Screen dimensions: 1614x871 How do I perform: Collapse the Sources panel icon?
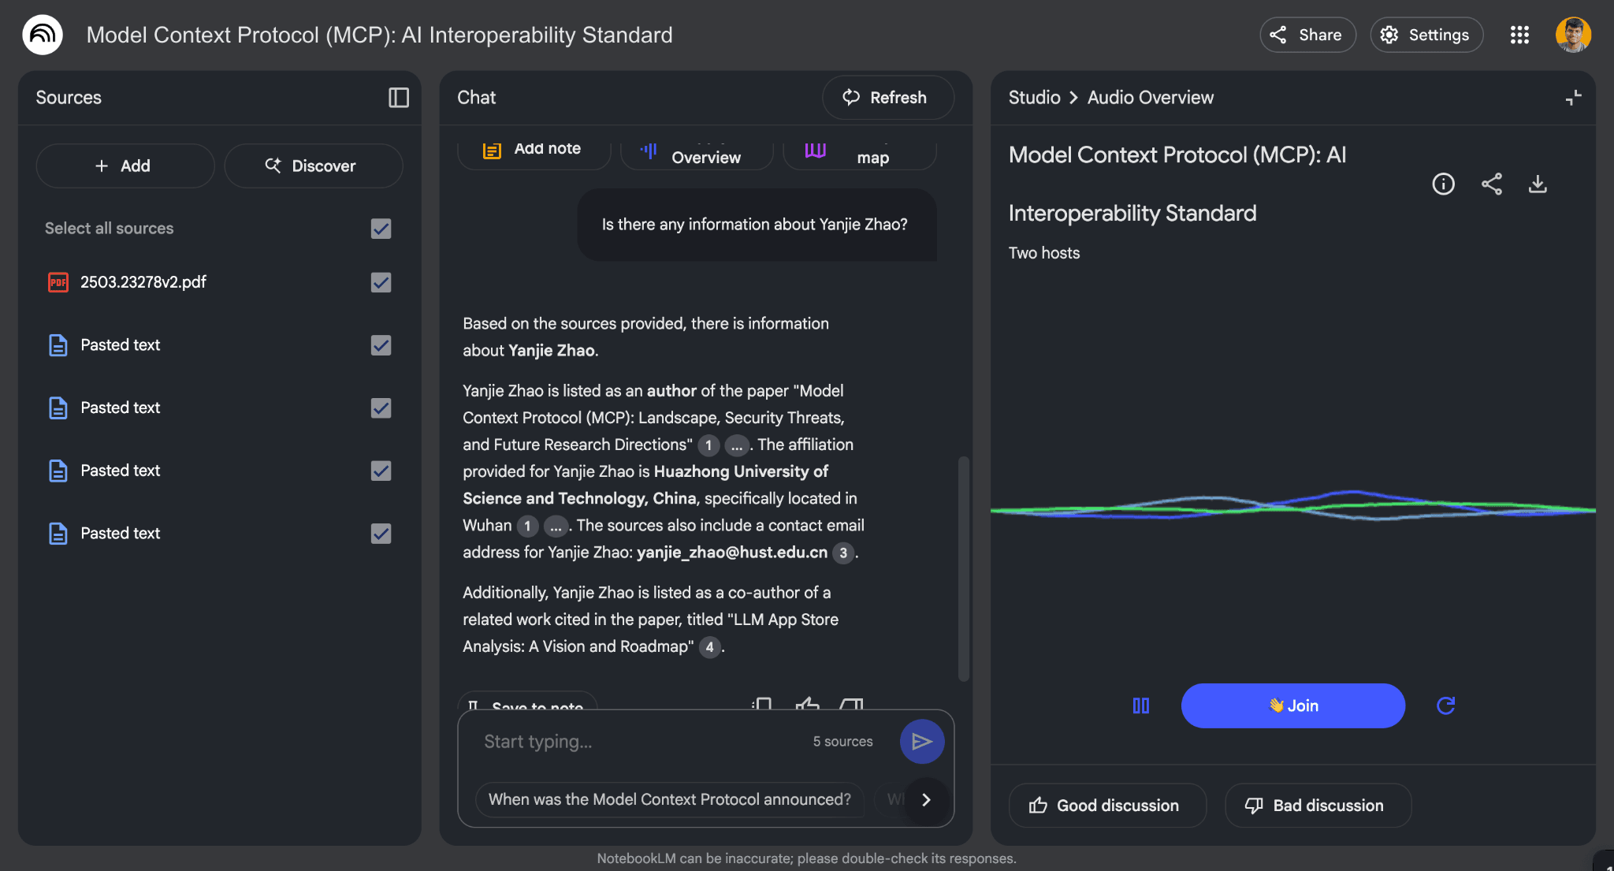(399, 98)
